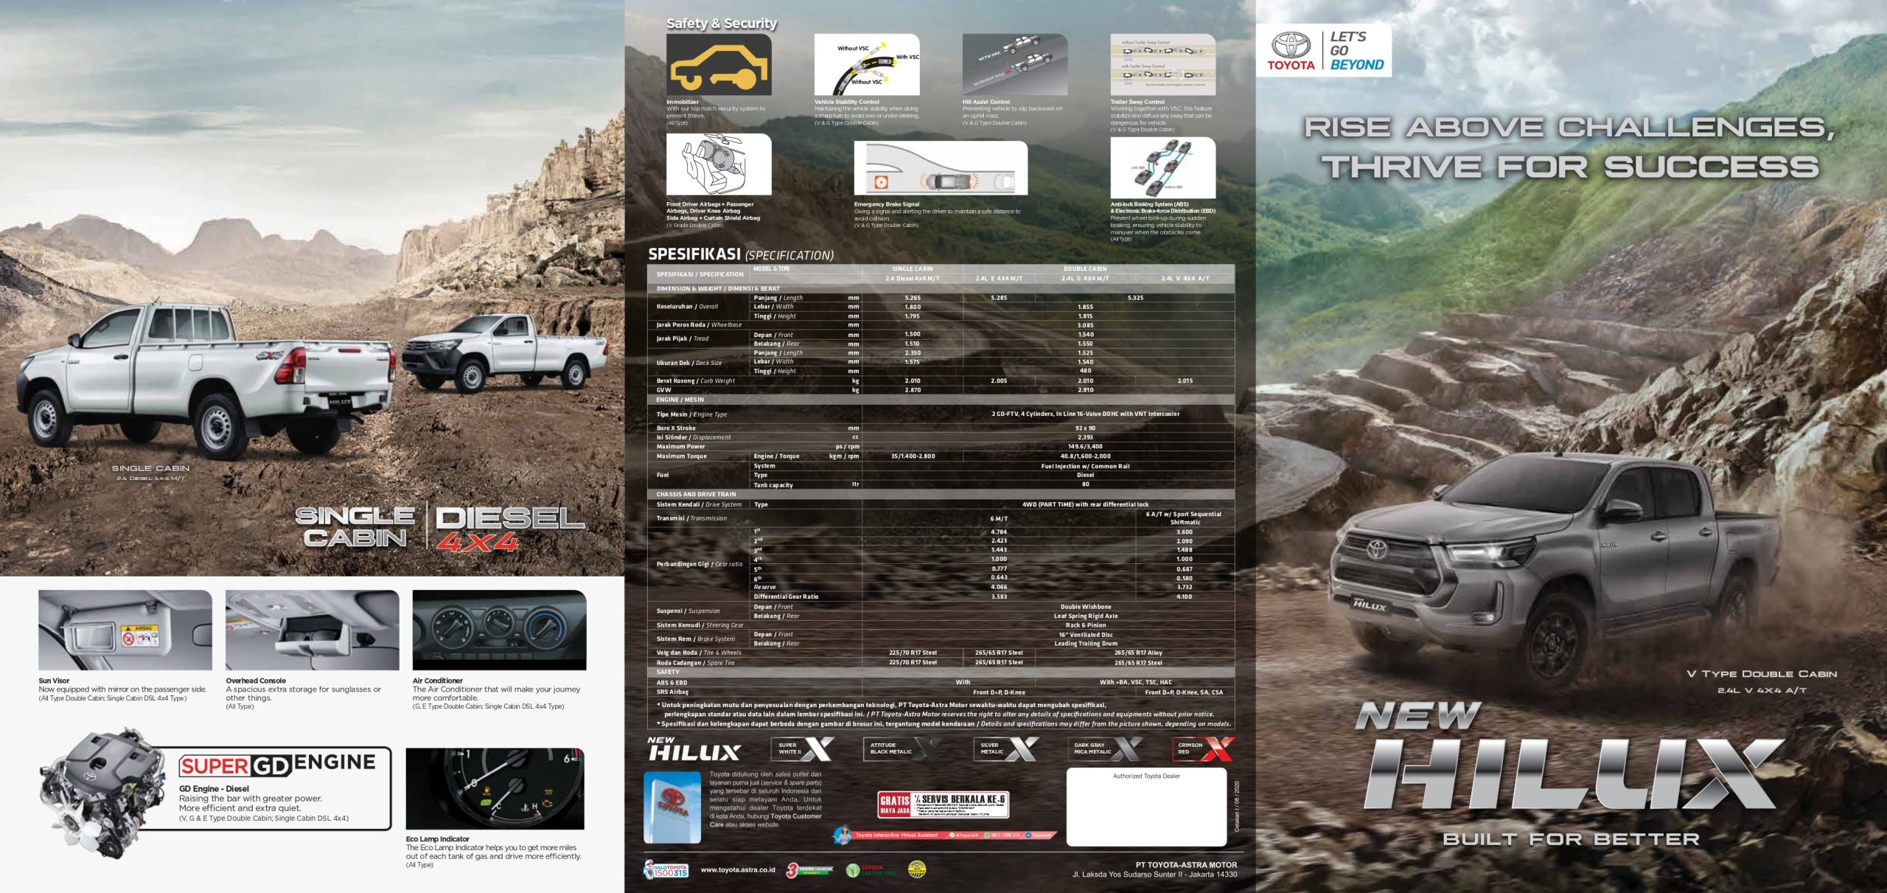The image size is (1887, 893).
Task: Click the ABS and EBD braking diagram
Action: pyautogui.click(x=1162, y=168)
